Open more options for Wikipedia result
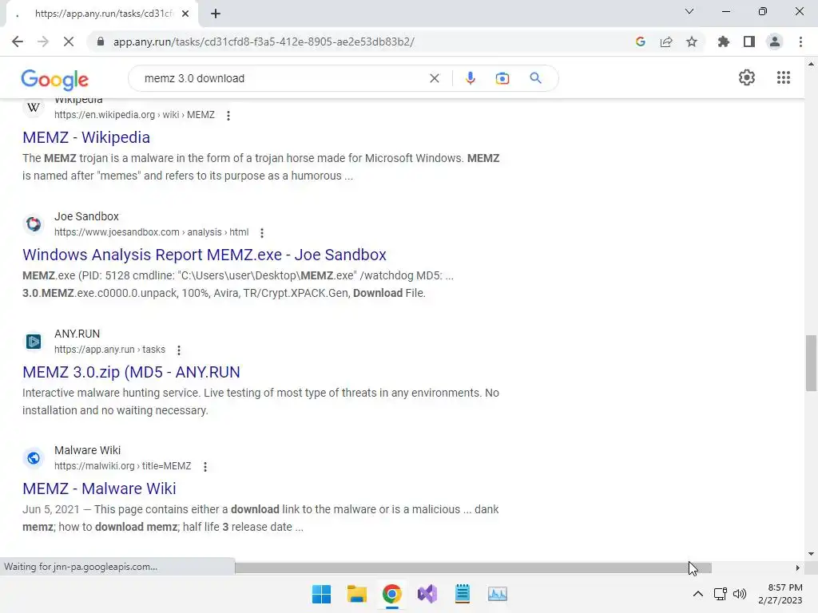Image resolution: width=818 pixels, height=613 pixels. pos(228,115)
